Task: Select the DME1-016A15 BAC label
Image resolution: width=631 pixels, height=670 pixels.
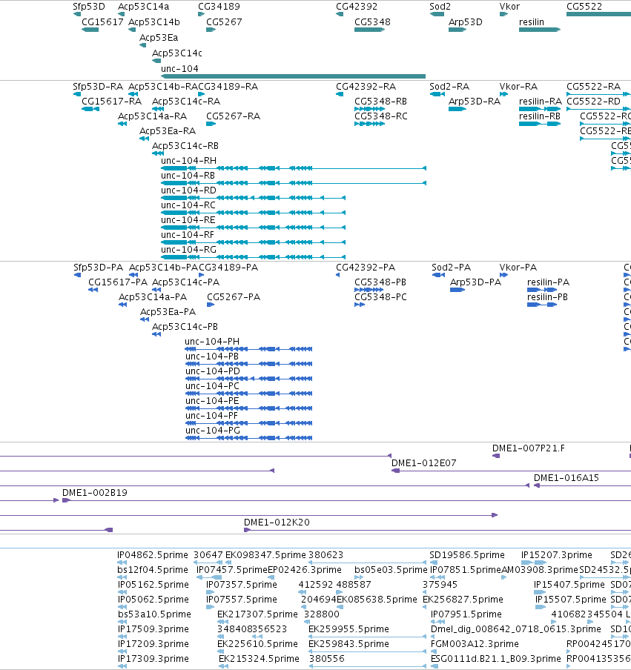Action: pyautogui.click(x=566, y=478)
